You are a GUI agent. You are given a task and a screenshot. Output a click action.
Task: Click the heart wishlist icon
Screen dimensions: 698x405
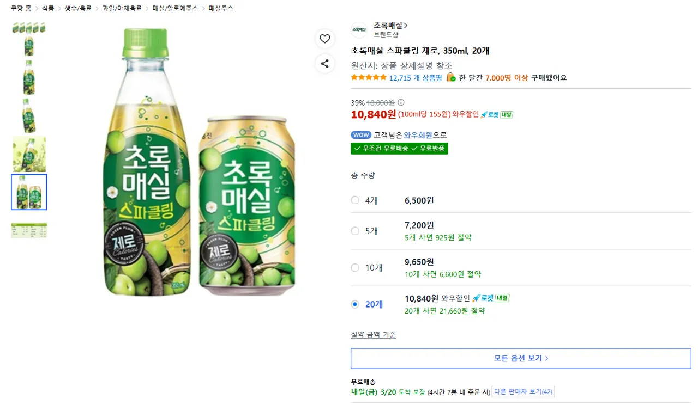(x=324, y=39)
